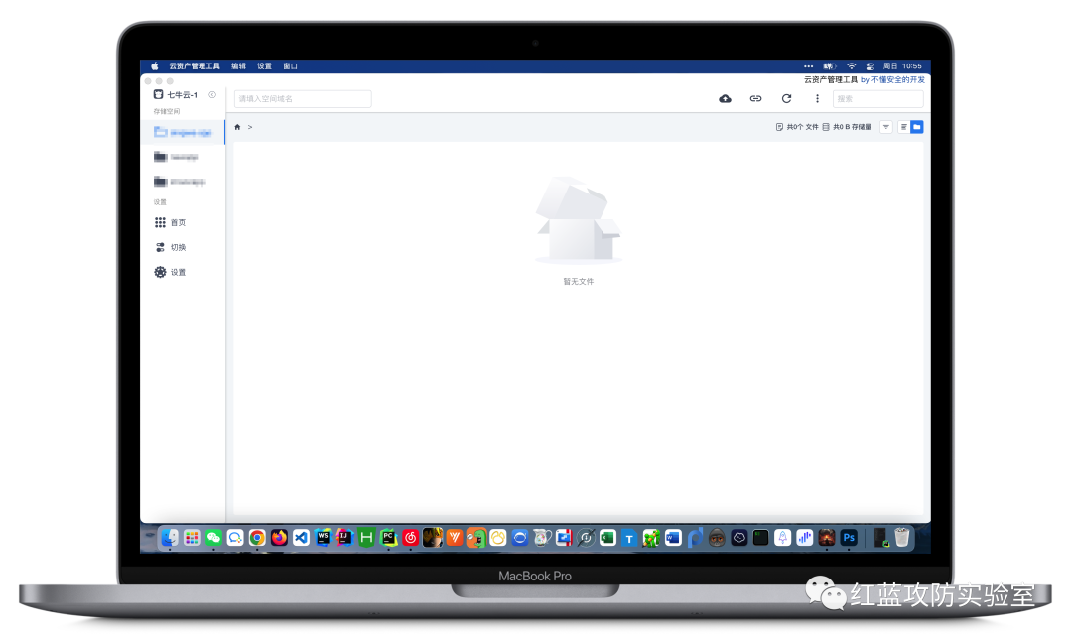Refresh the file list with the reload icon

pos(786,99)
